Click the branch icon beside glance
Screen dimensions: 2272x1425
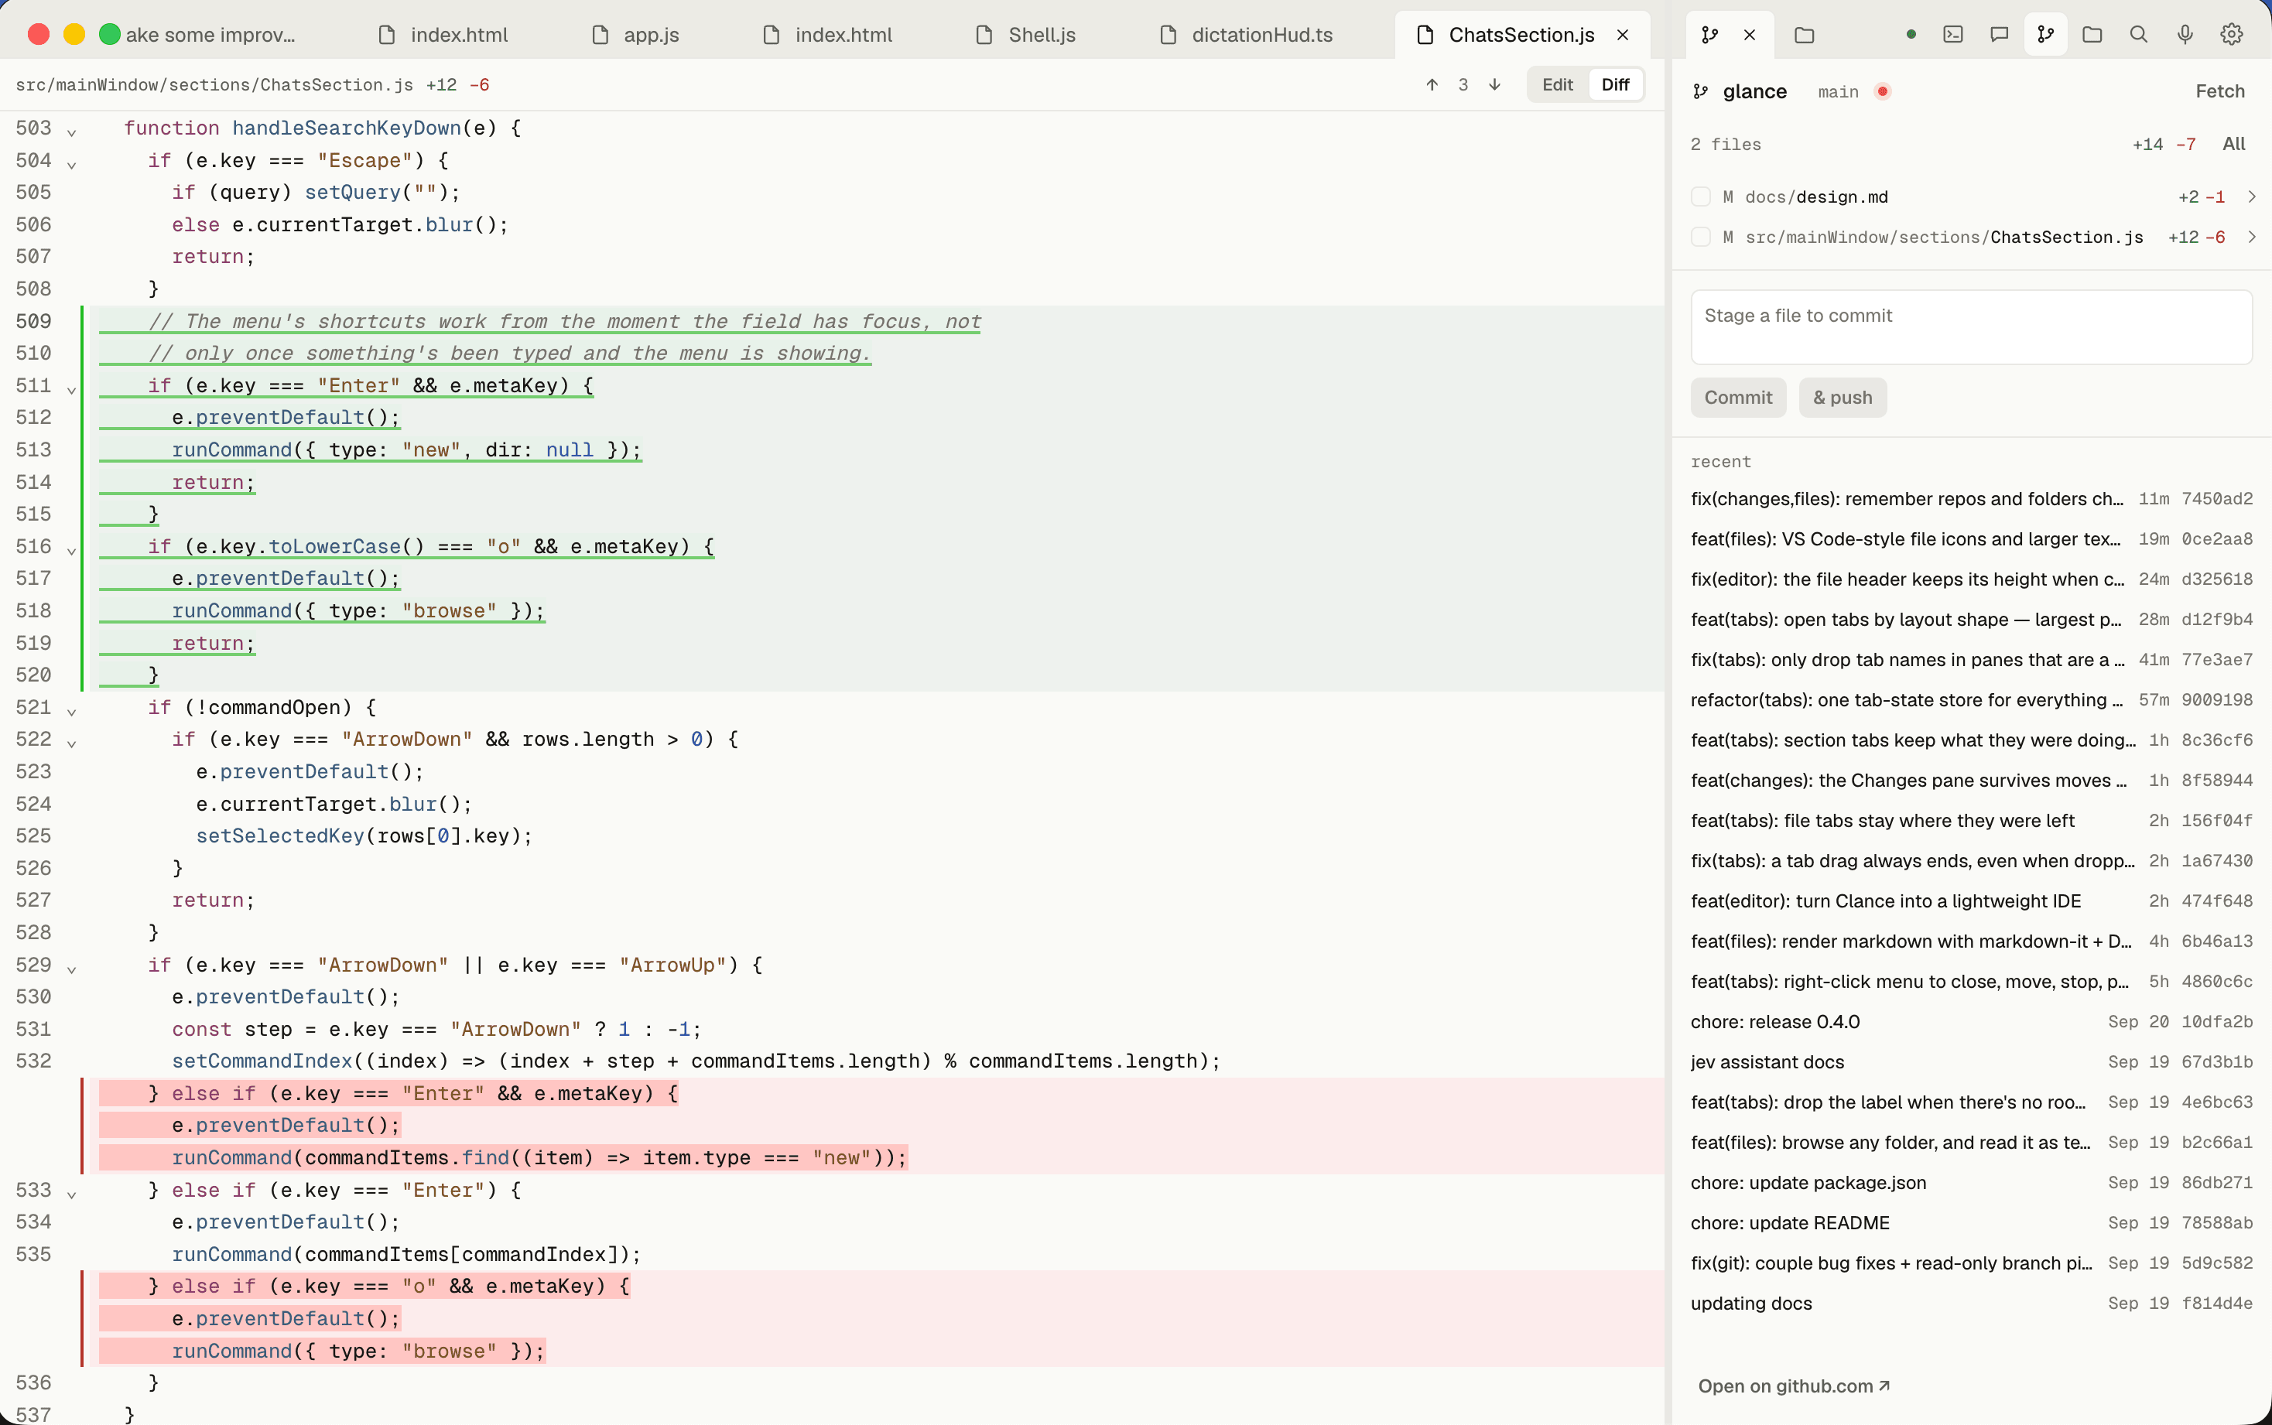point(1701,91)
